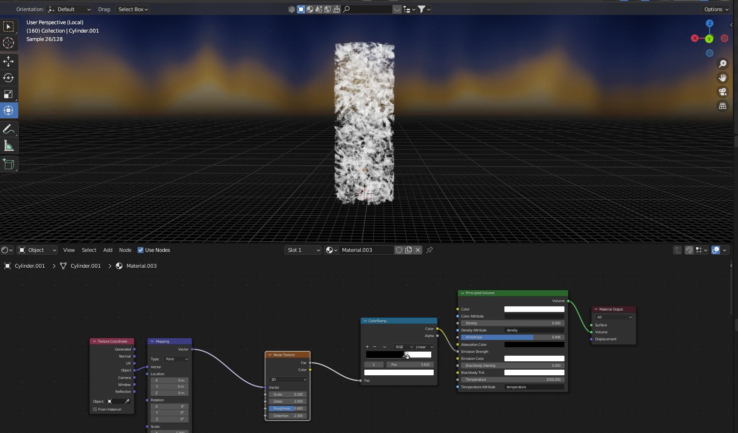The image size is (738, 433).
Task: Click the brush clean-up icon
Action: pyautogui.click(x=336, y=9)
